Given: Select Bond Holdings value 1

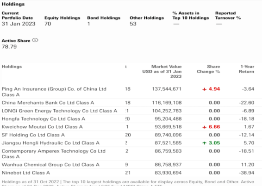Looking at the screenshot, I should coord(89,24).
